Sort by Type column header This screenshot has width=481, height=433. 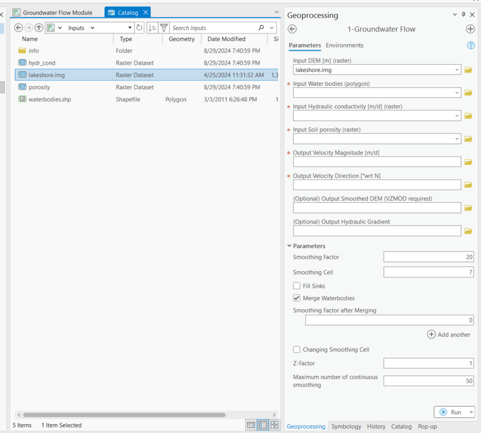tap(126, 39)
